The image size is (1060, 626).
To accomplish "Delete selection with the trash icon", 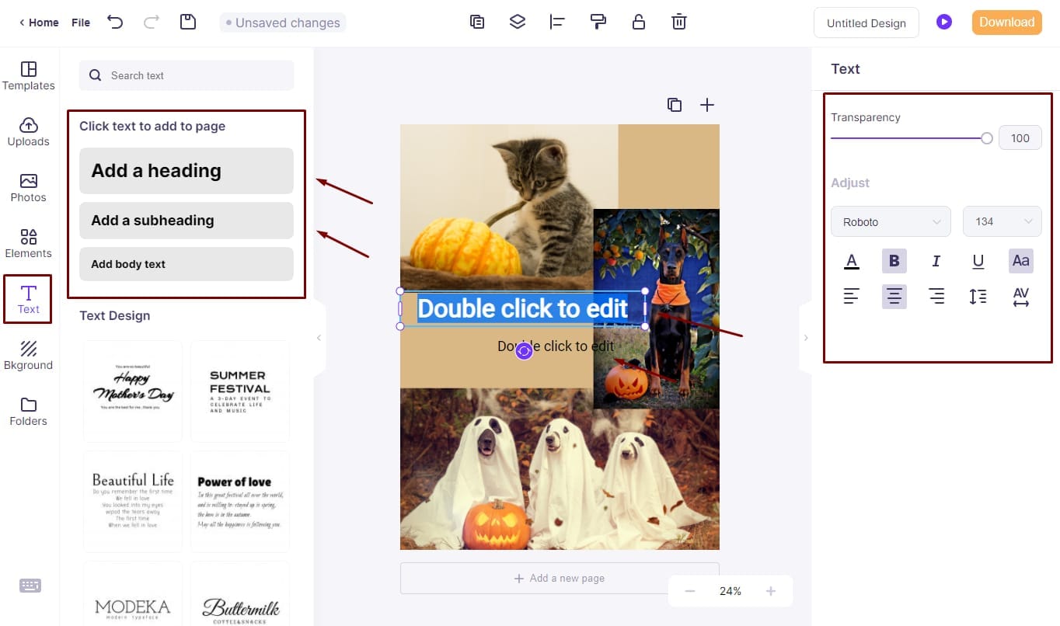I will tap(679, 22).
